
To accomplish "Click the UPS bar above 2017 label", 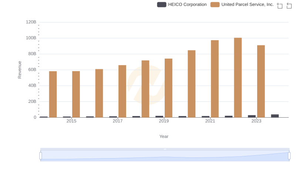I will click(122, 91).
